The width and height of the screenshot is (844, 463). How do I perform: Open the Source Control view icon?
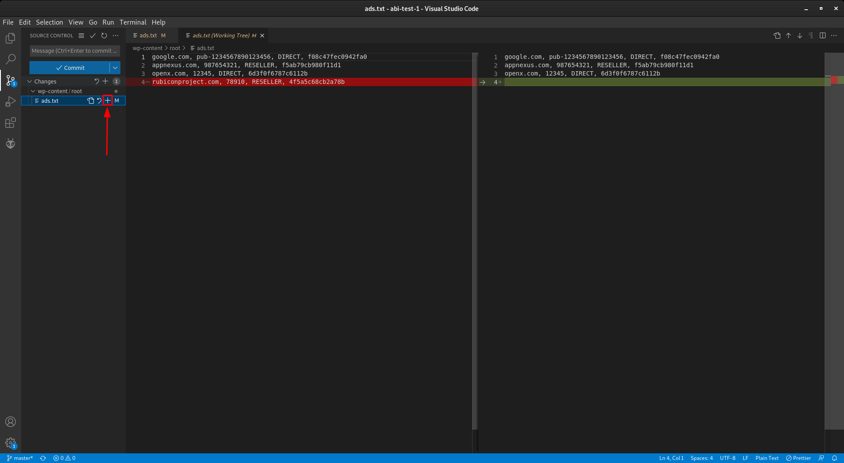pyautogui.click(x=11, y=80)
